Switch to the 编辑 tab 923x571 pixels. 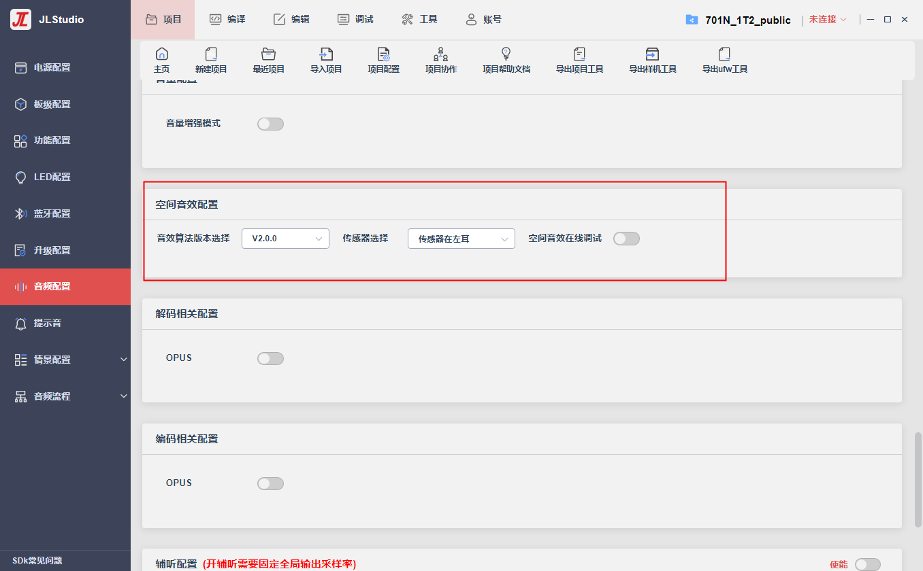click(291, 20)
